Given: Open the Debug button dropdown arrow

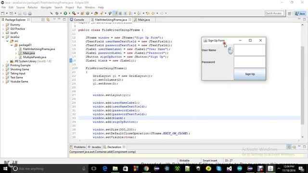Looking at the screenshot, I should (61, 13).
